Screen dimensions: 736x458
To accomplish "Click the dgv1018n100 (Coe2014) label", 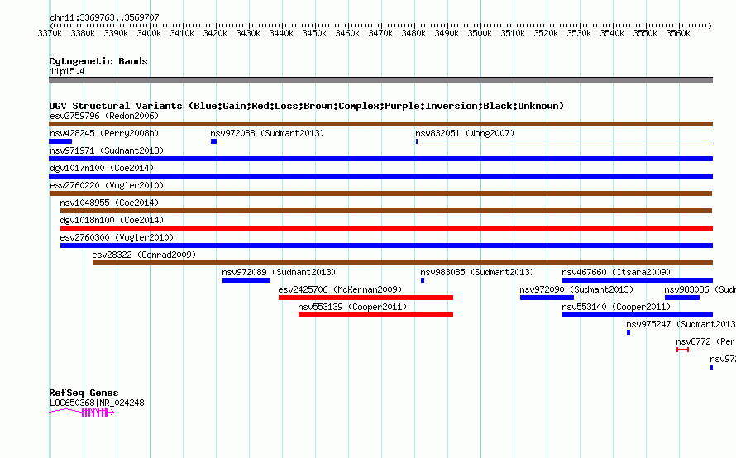I will click(x=112, y=220).
